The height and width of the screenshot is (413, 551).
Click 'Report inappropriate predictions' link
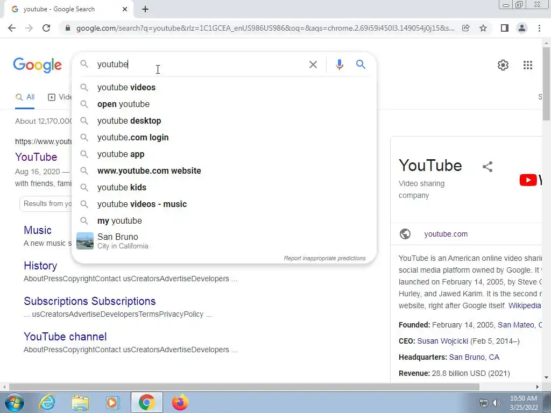[x=324, y=258]
